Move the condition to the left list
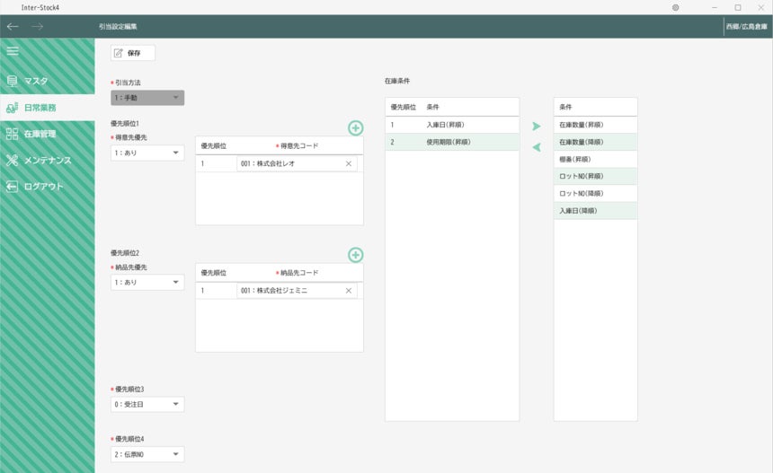The image size is (773, 473). click(x=537, y=147)
